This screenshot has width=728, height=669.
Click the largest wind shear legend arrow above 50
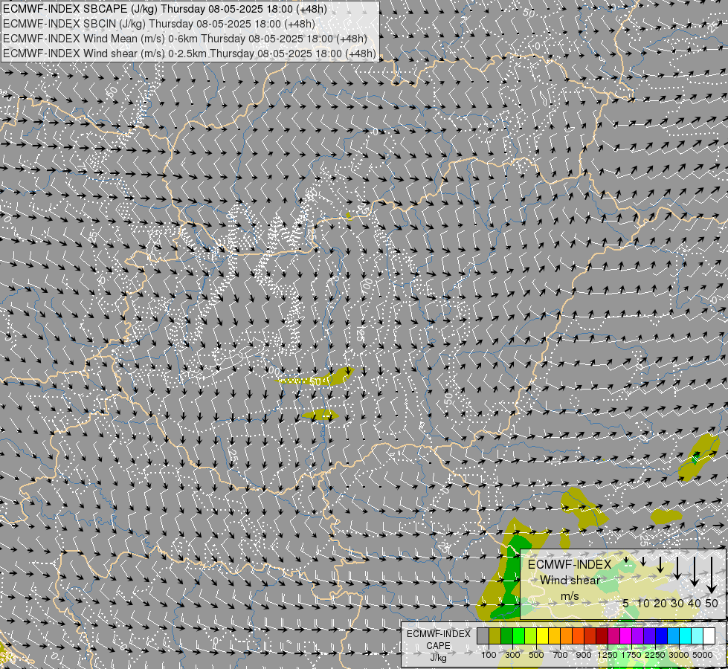(712, 575)
